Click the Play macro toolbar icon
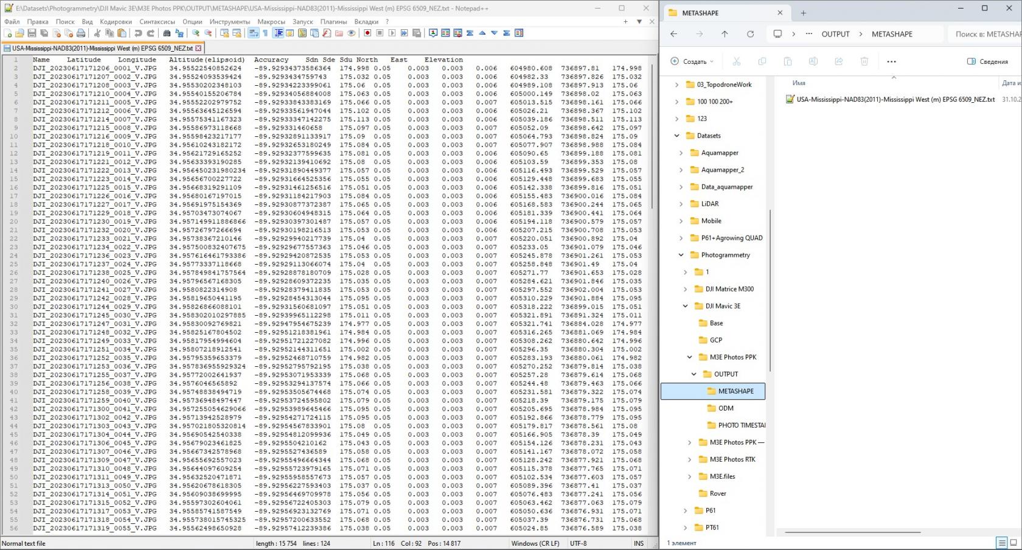 (392, 33)
